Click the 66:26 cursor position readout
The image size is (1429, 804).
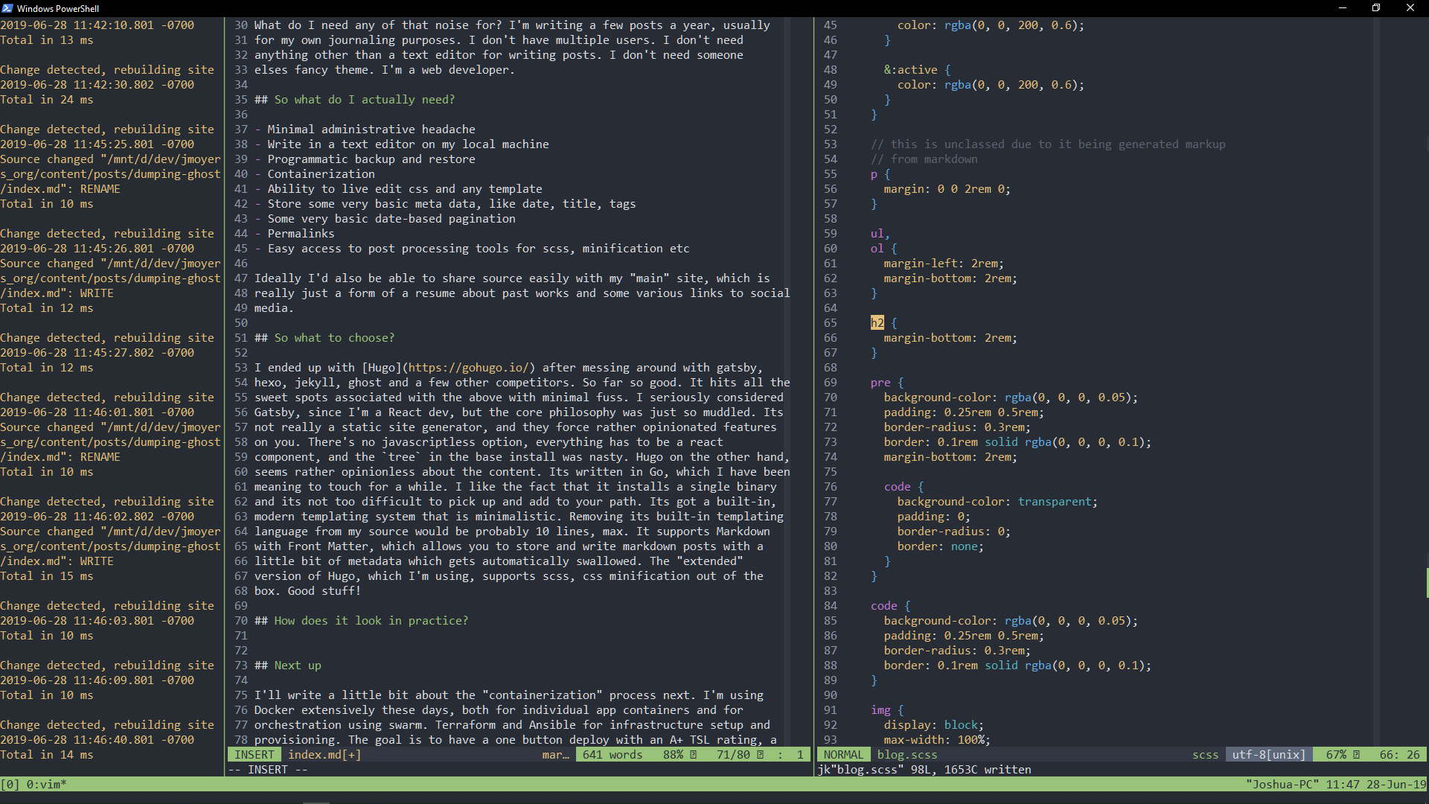point(1398,754)
